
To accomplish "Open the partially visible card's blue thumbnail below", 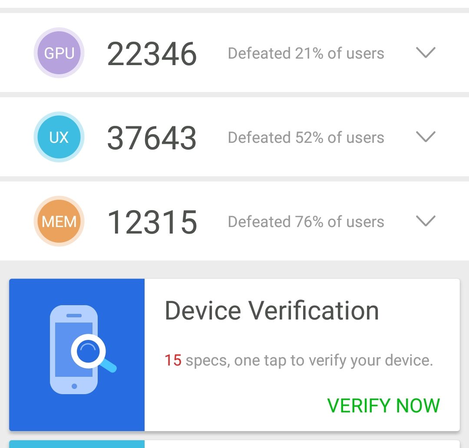I will (x=77, y=444).
